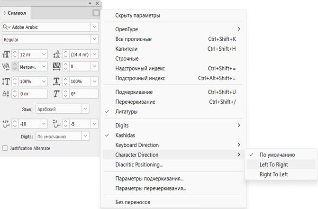Click Скрыть параметры menu item
This screenshot has height=209, width=318.
click(173, 16)
